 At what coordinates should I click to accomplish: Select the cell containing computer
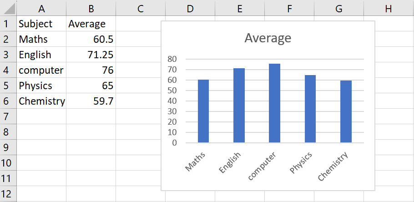click(41, 70)
